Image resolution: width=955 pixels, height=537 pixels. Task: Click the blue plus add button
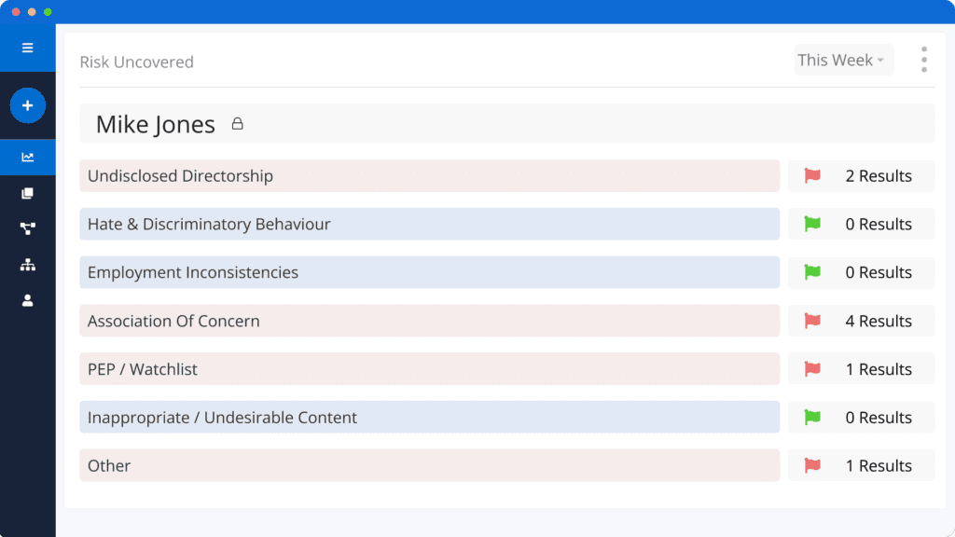[x=27, y=105]
